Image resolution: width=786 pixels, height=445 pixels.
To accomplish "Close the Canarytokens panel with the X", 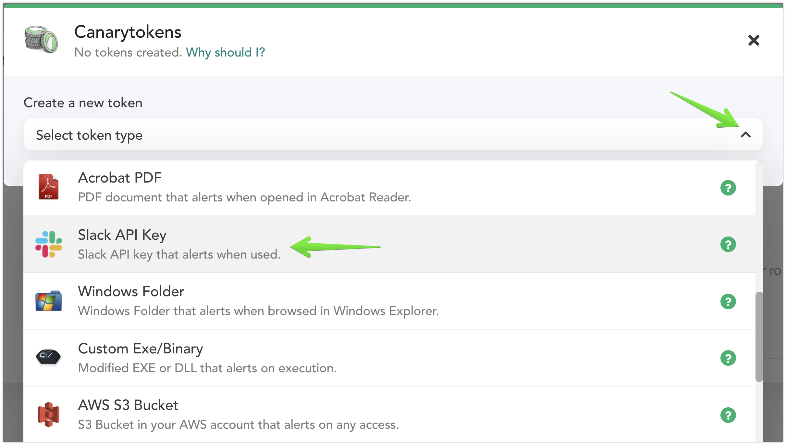I will [x=754, y=40].
